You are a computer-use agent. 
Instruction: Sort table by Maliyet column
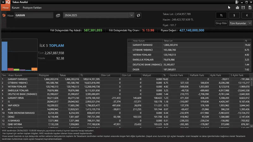point(152,75)
